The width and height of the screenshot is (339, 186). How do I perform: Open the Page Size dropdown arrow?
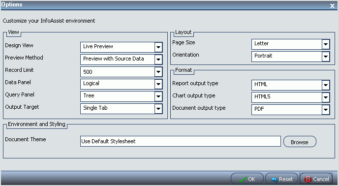[x=326, y=44]
